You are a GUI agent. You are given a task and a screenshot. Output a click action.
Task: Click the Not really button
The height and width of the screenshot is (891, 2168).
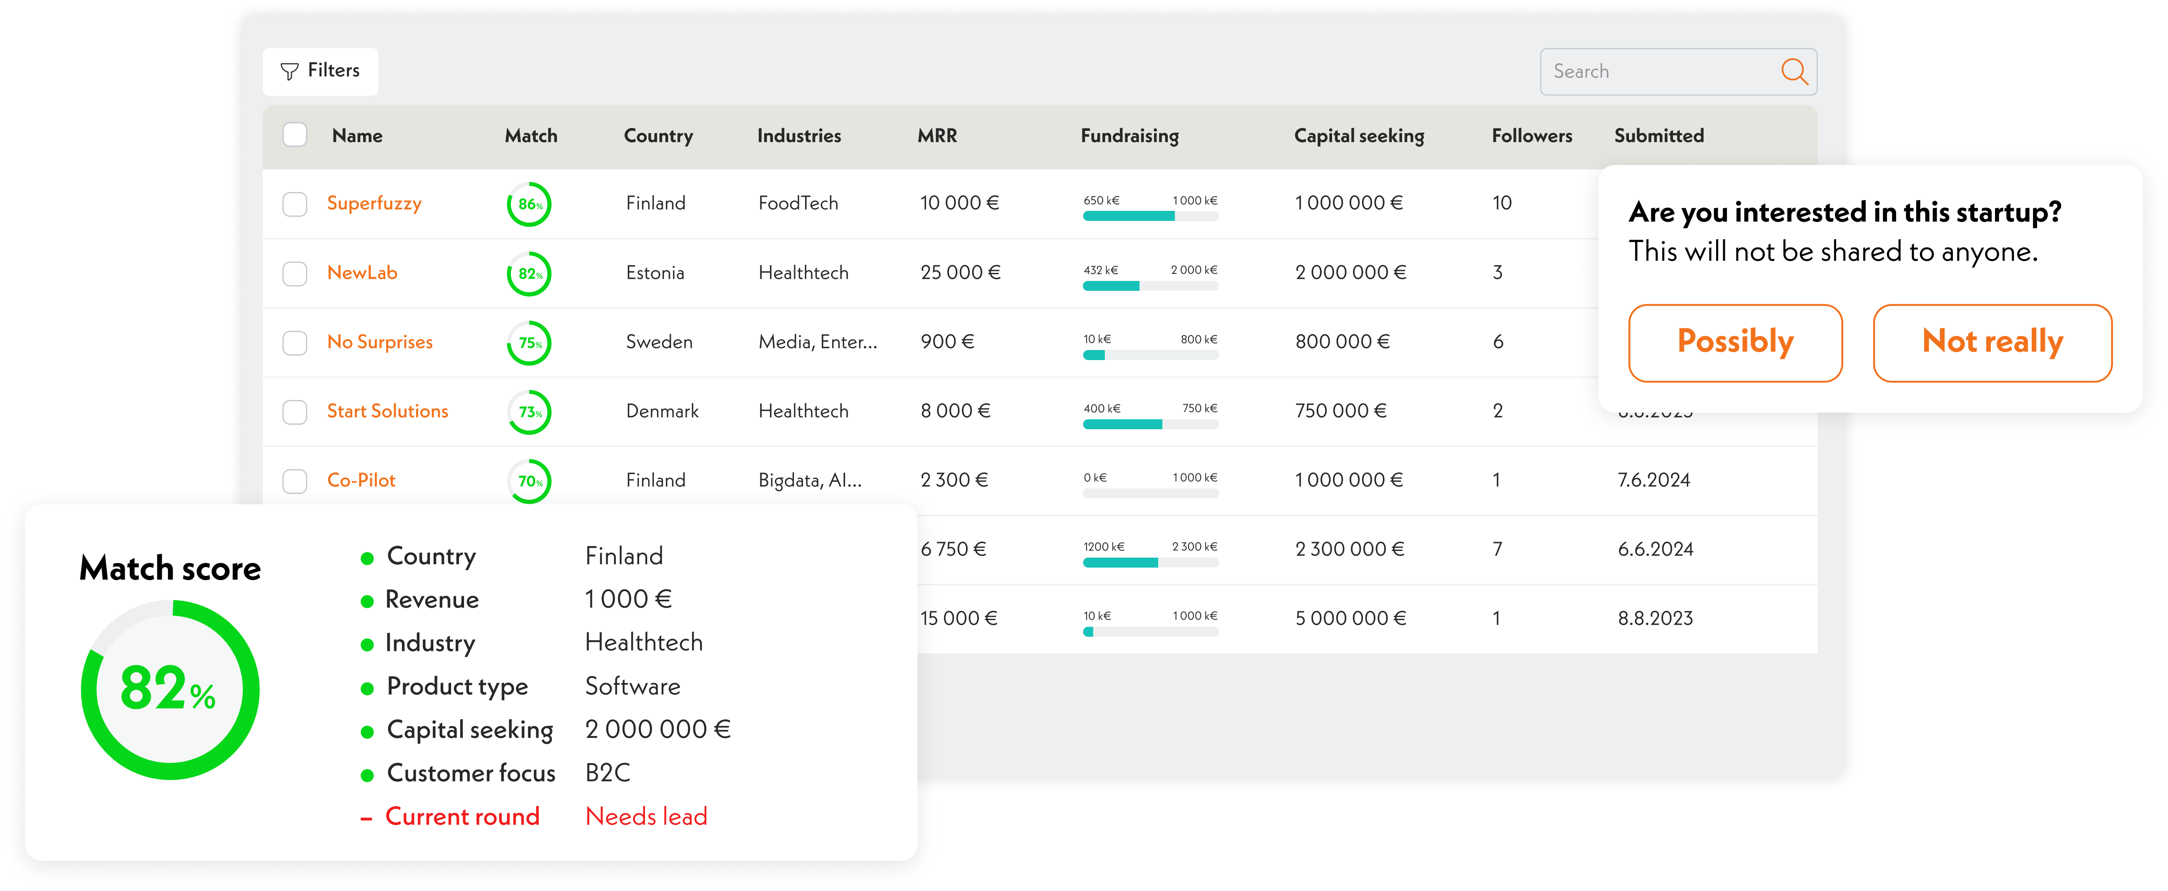pos(1992,343)
